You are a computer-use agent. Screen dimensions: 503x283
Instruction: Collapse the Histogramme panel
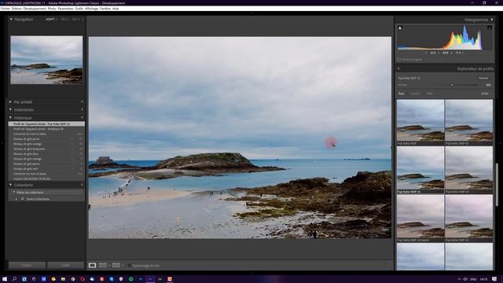coord(492,20)
